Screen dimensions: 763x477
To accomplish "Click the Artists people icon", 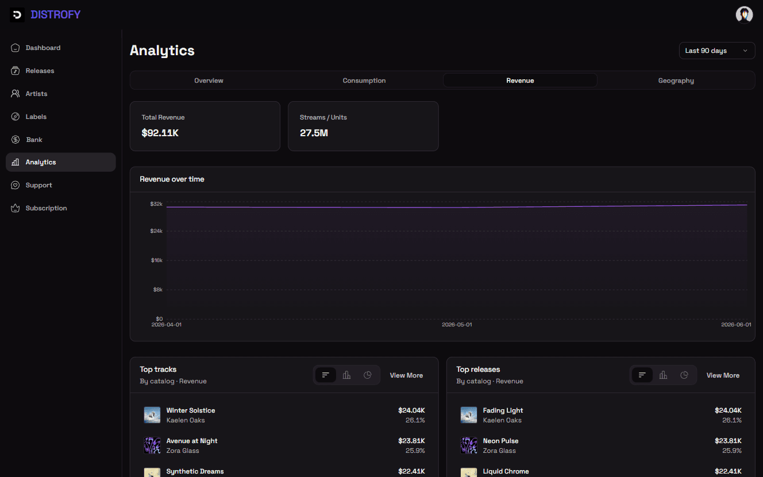I will (x=16, y=94).
